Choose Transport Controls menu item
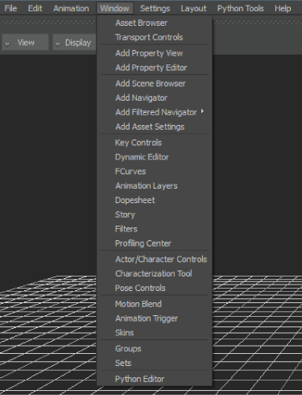Image resolution: width=302 pixels, height=395 pixels. 155,37
